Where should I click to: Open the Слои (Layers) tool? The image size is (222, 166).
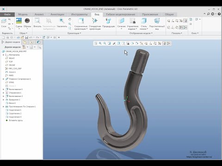pos(4,23)
